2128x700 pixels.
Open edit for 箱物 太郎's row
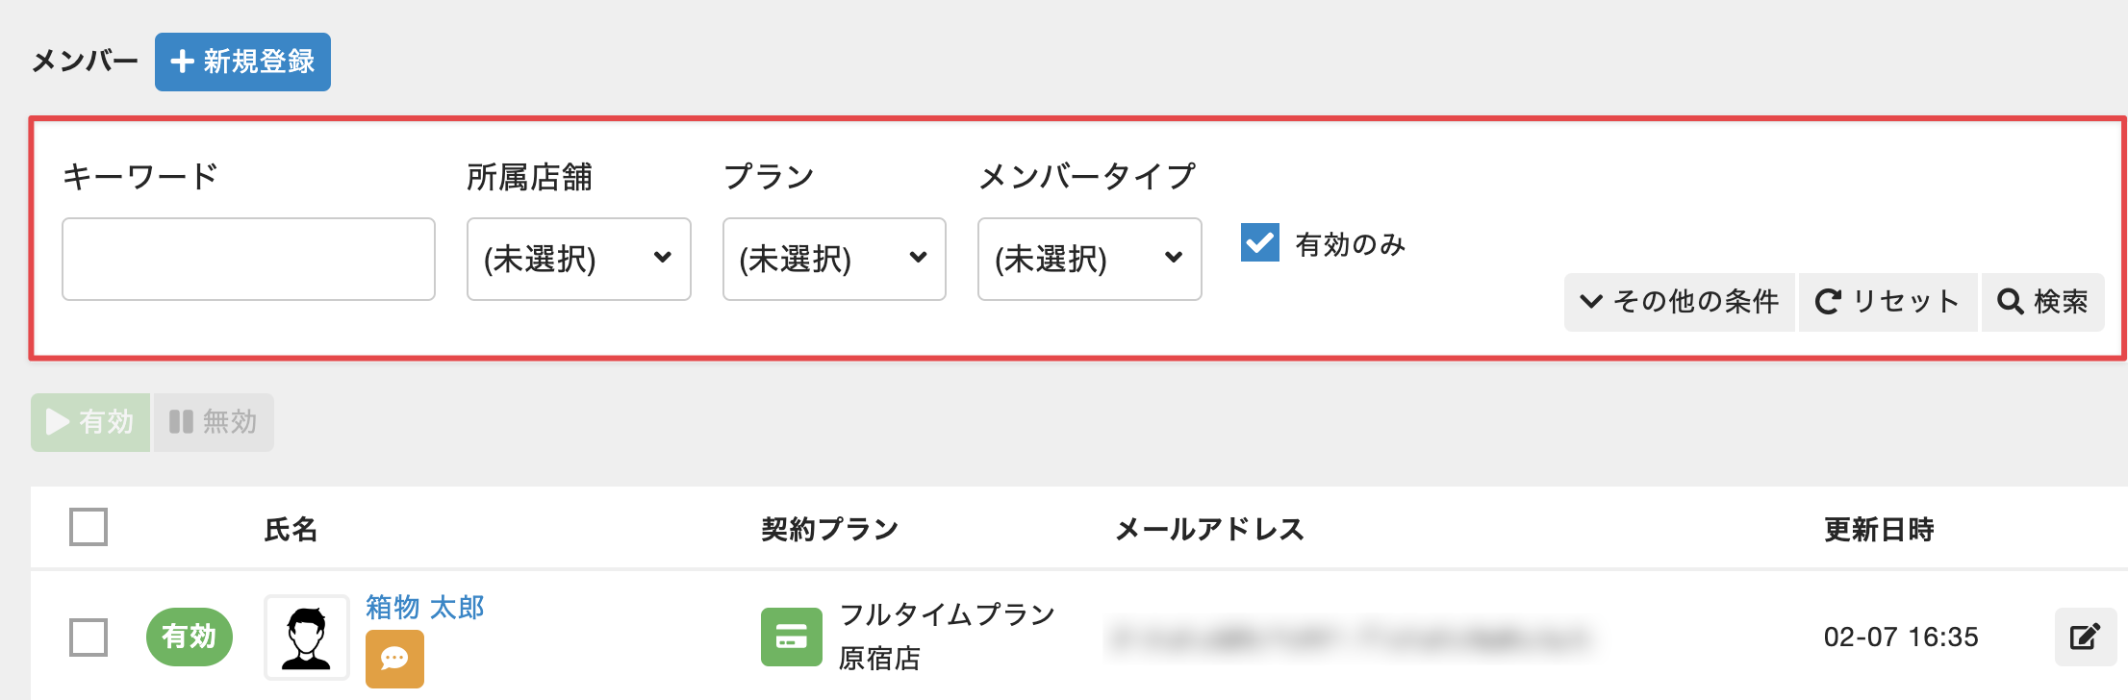coord(2084,637)
